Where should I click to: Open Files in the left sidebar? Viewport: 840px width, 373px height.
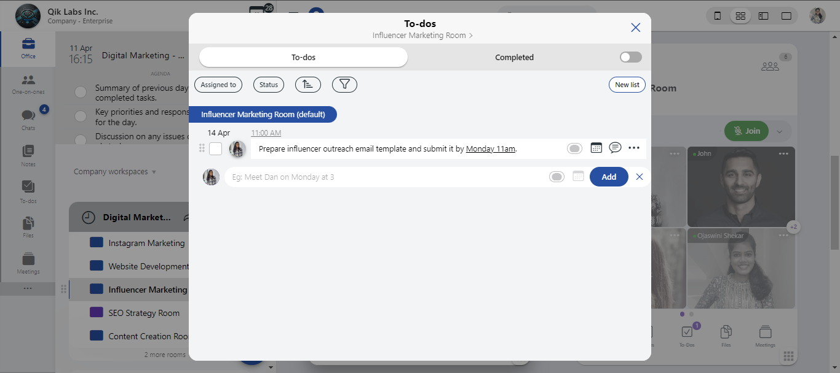(x=28, y=226)
